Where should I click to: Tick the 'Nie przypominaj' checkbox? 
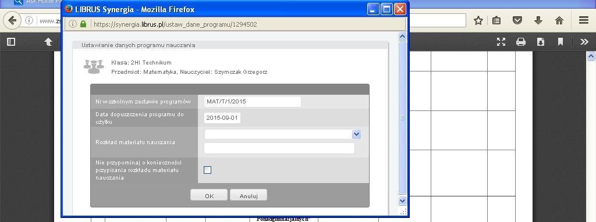coord(208,170)
